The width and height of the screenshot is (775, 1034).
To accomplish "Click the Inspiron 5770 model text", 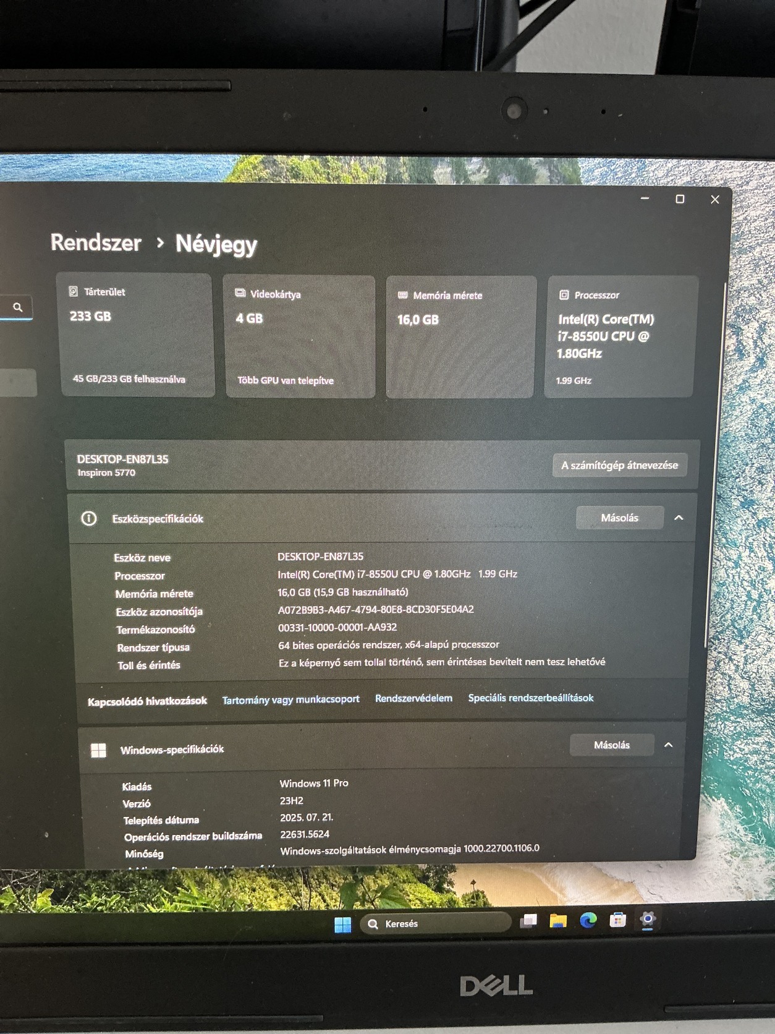I will pyautogui.click(x=106, y=472).
